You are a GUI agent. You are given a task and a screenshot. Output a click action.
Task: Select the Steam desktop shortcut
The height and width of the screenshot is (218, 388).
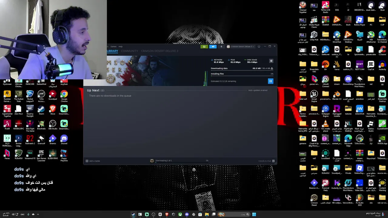41,110
